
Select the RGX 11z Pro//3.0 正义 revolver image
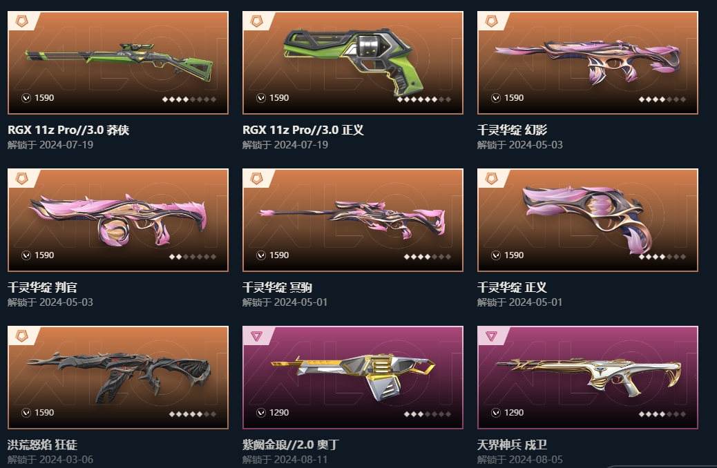pos(353,61)
